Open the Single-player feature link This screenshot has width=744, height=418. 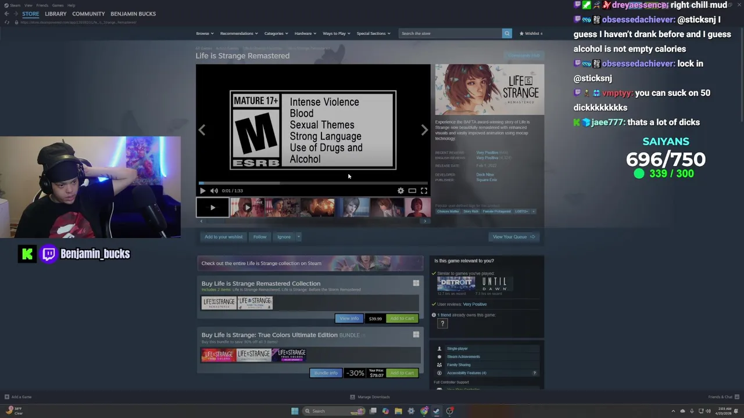[x=457, y=348]
